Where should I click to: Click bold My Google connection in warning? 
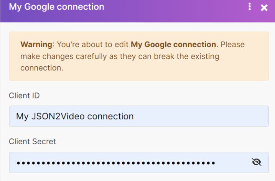point(173,44)
